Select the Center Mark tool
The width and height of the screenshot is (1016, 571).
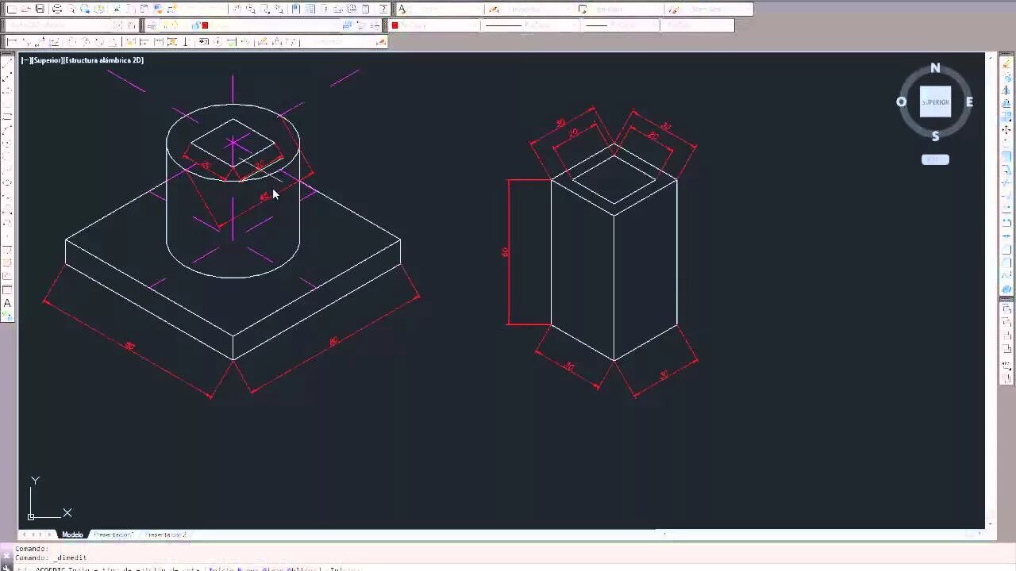218,41
